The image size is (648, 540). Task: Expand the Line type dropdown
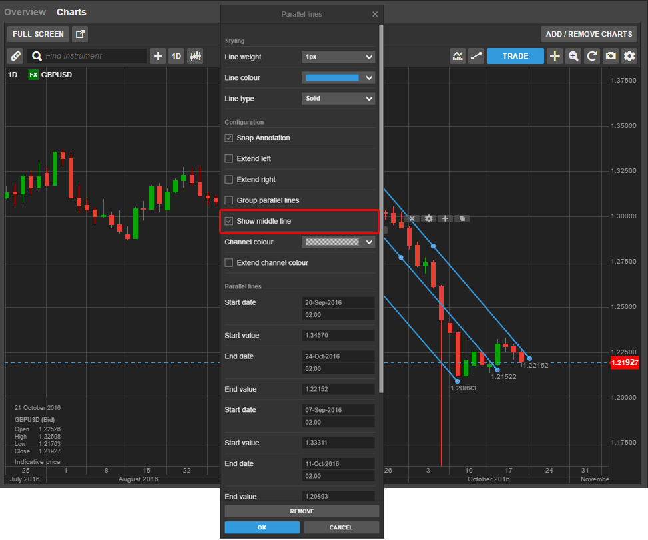pos(338,99)
